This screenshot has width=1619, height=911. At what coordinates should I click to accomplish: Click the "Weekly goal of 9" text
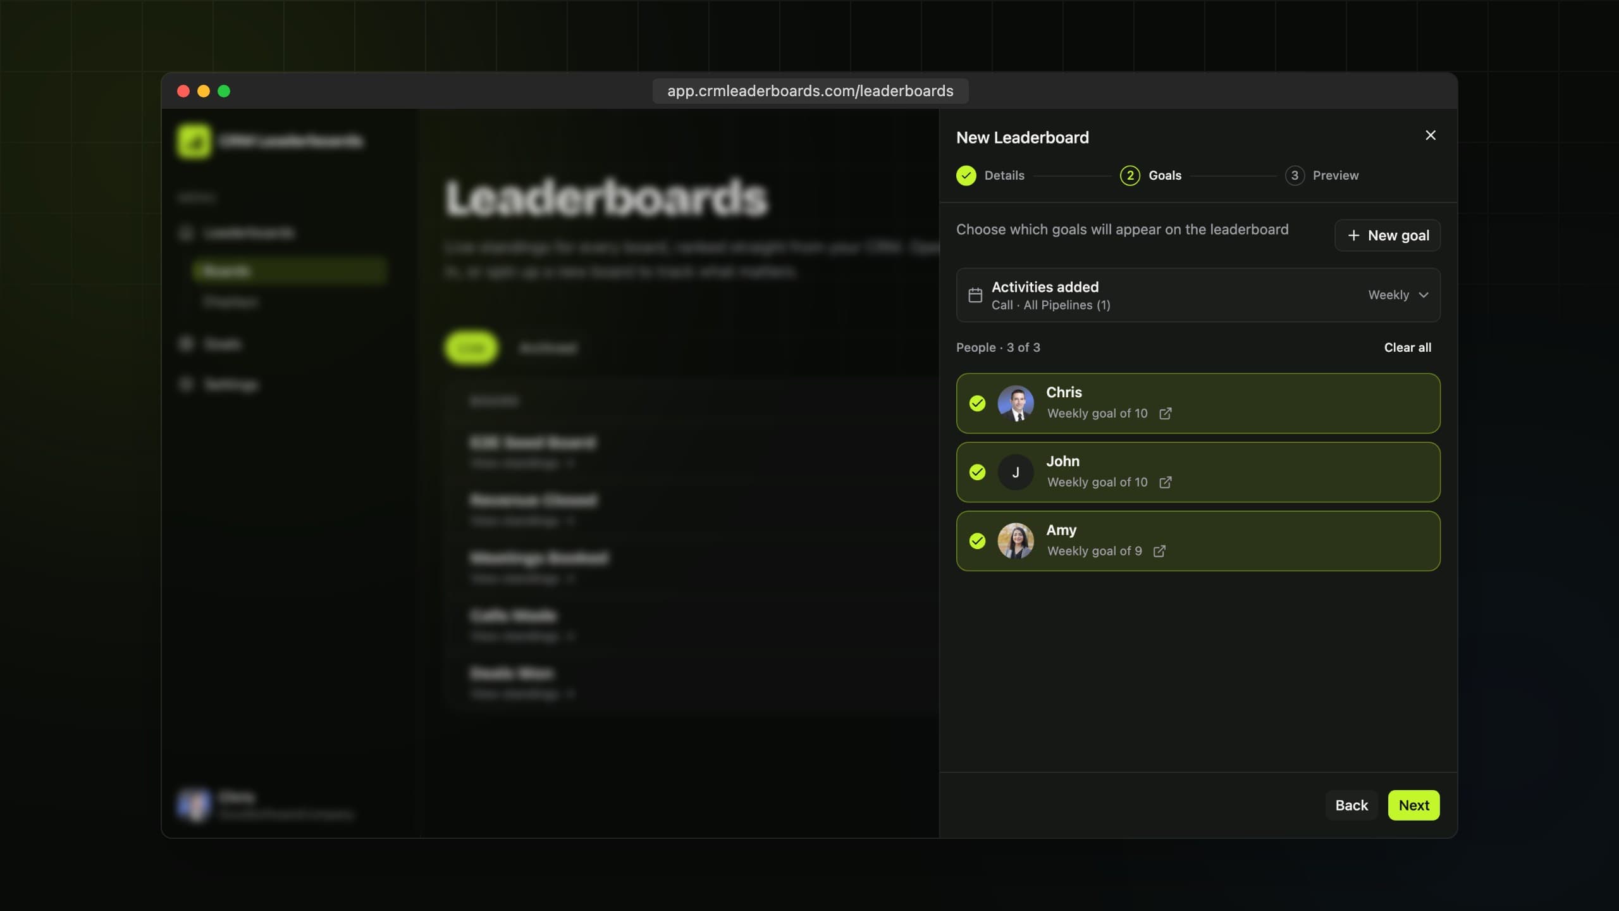click(1095, 551)
